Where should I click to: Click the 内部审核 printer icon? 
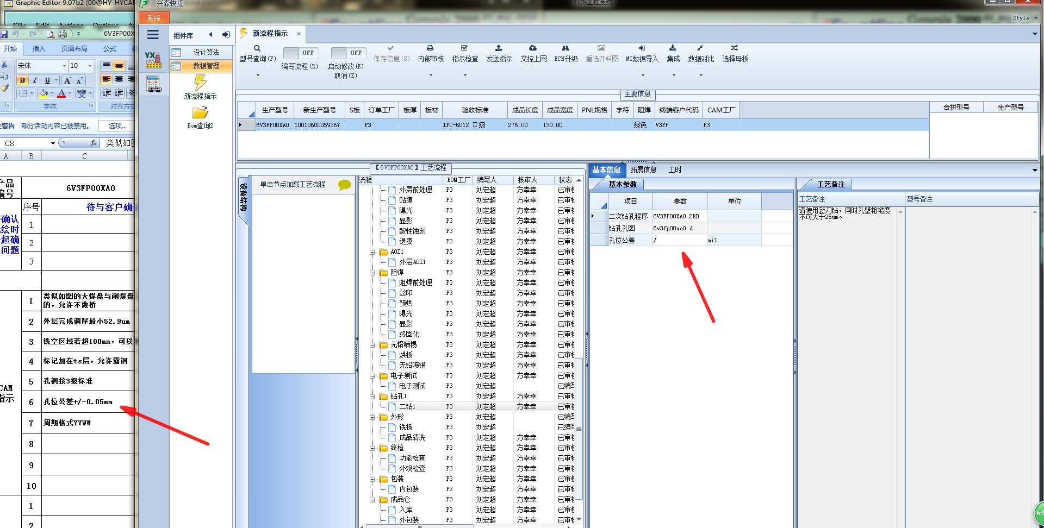click(x=430, y=48)
